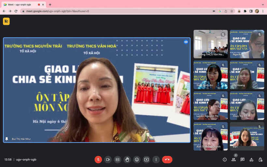
Task: Open the emoji reactions button
Action: (137, 160)
